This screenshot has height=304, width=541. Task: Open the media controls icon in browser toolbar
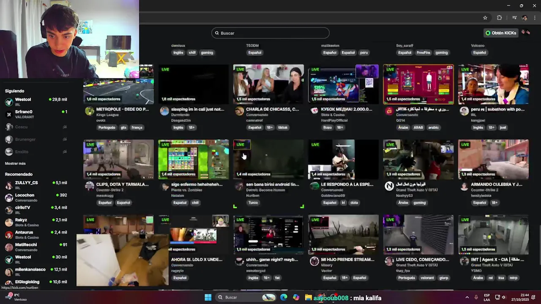click(514, 18)
